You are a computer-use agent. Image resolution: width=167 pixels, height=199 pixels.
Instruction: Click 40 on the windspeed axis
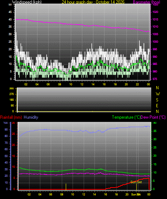10,19
